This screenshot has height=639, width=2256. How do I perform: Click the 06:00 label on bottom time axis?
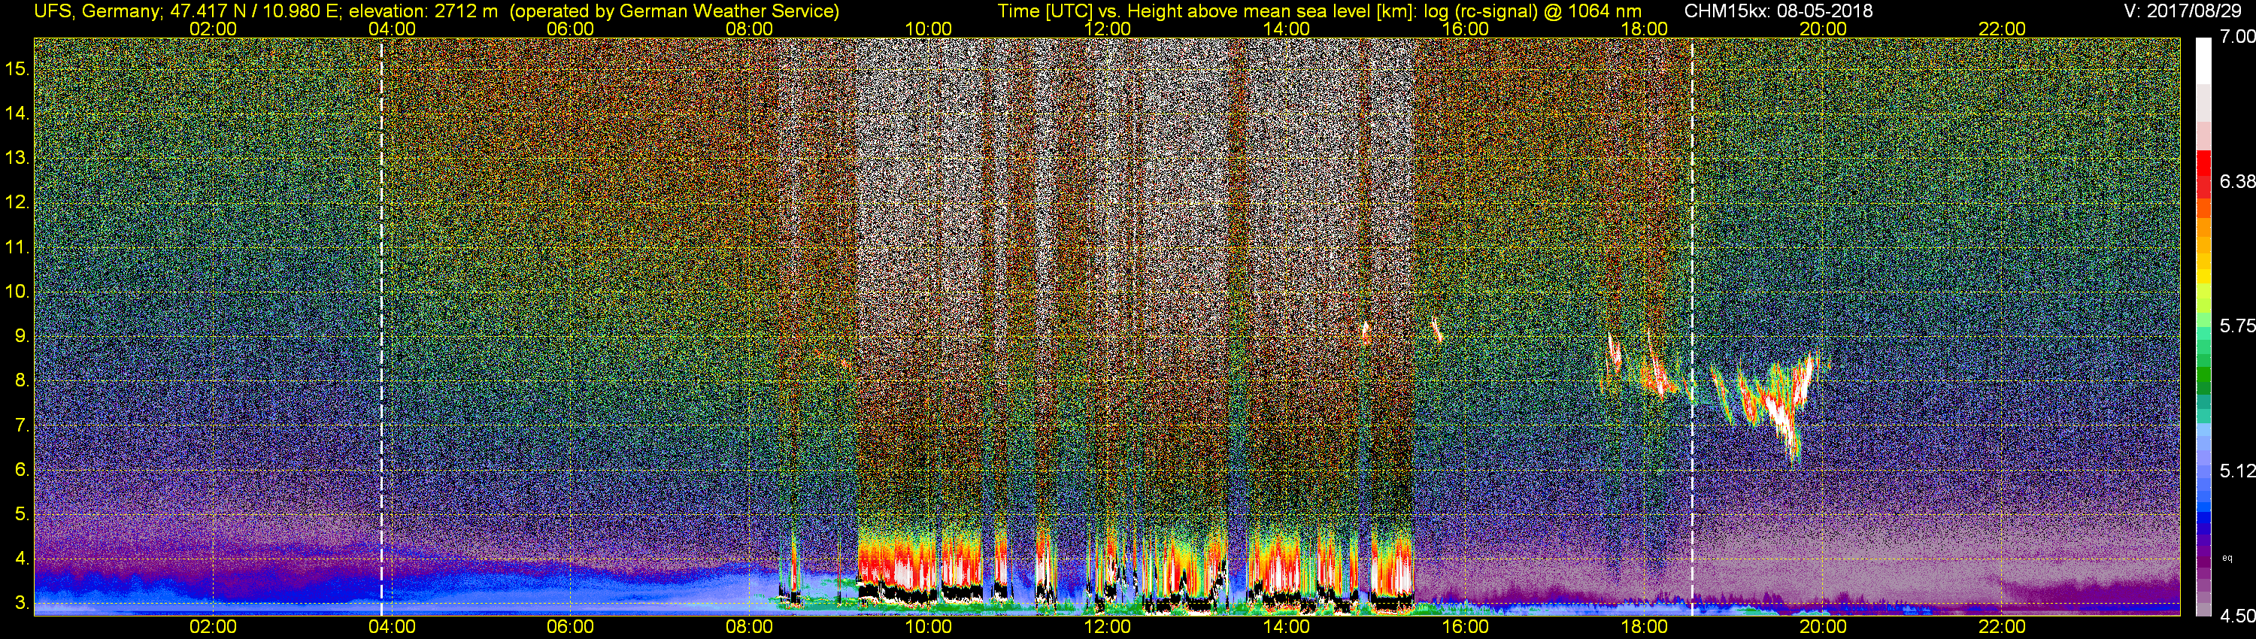(570, 627)
